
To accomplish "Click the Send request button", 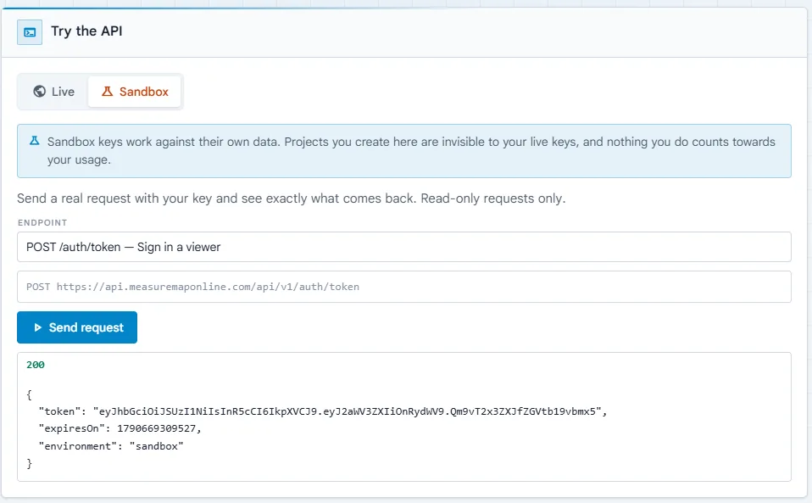I will pyautogui.click(x=77, y=327).
